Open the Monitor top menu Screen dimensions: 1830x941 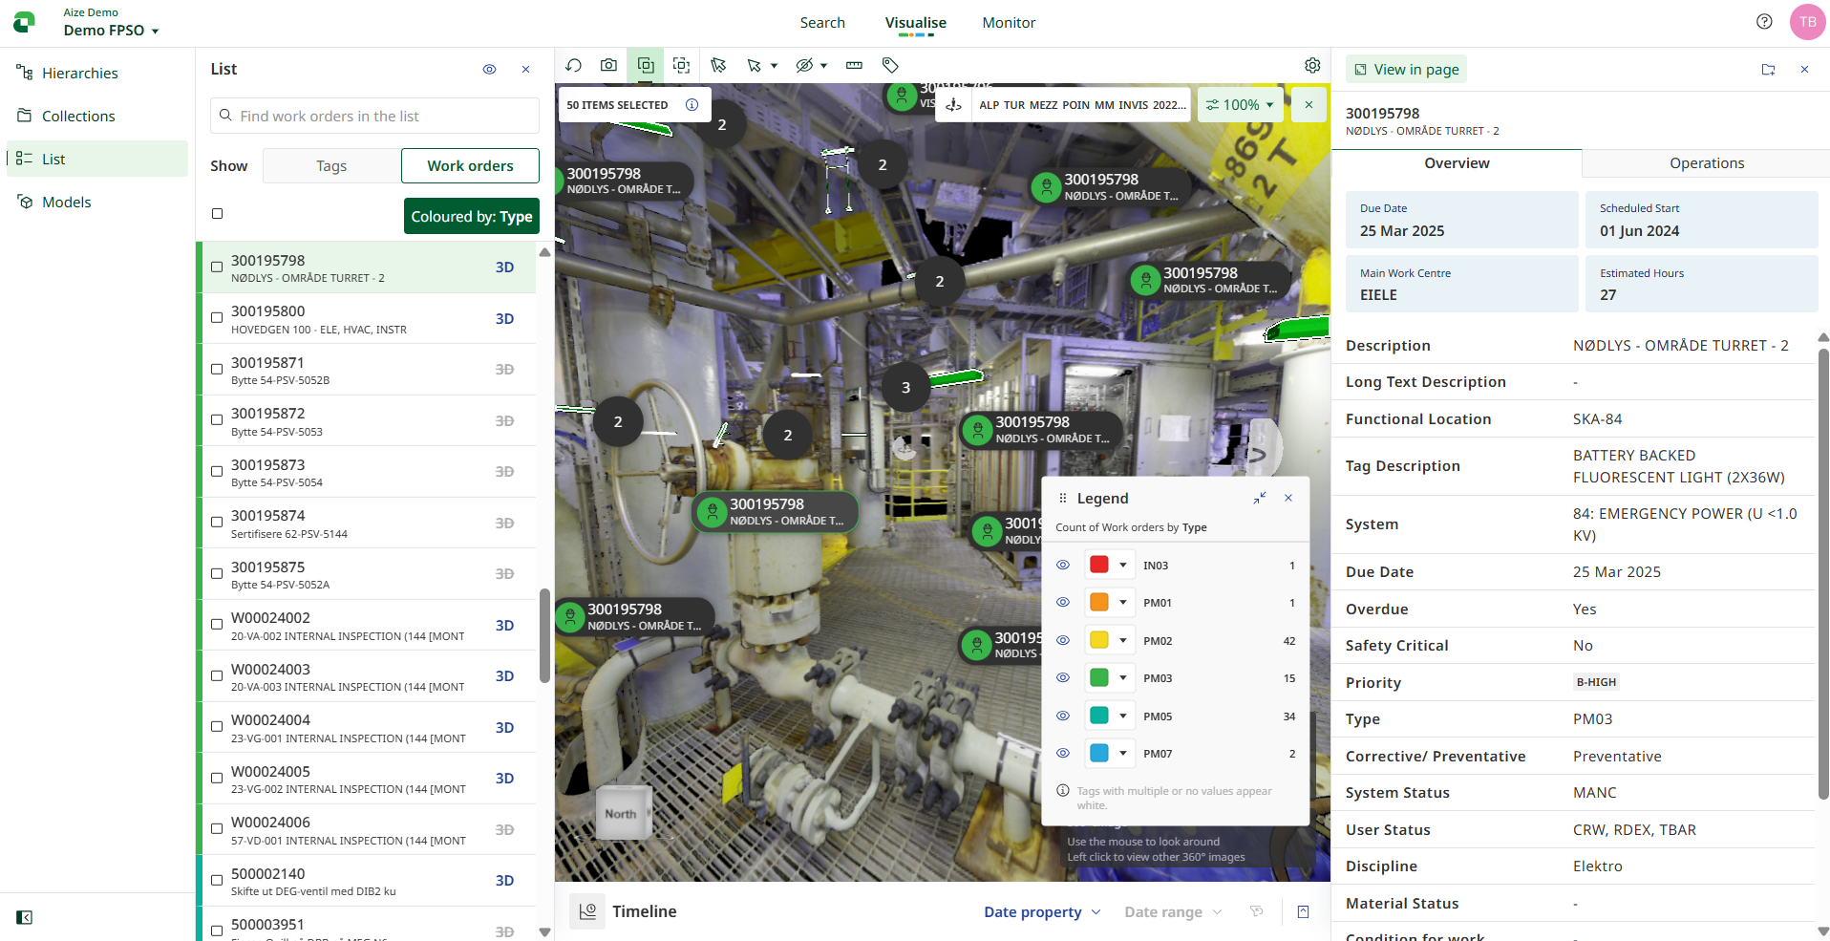[x=1009, y=23]
